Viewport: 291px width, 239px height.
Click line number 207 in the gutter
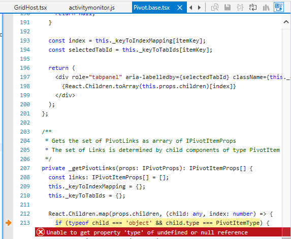point(25,168)
